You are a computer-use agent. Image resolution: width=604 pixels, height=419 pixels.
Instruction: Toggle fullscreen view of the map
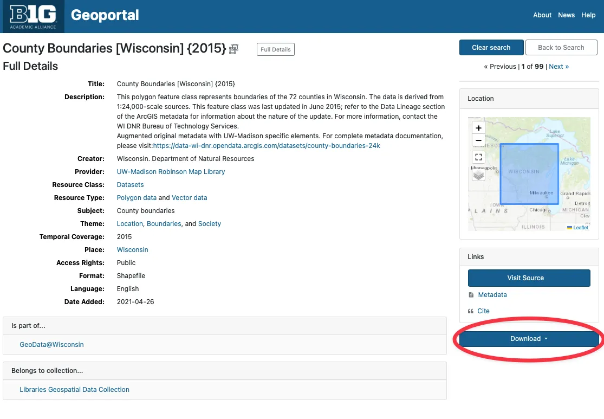pyautogui.click(x=478, y=157)
